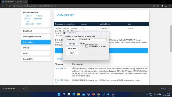Click the version 3.5 cell
Screen dimensions: 172x97
pyautogui.click(x=83, y=28)
